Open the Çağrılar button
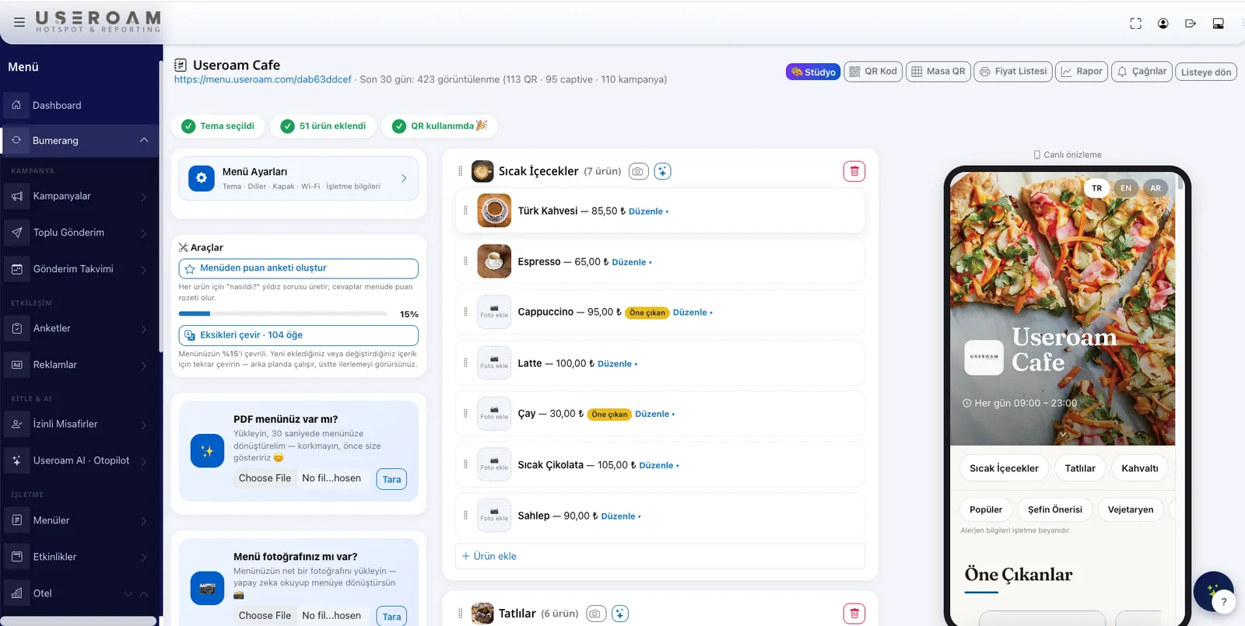Screen dimensions: 1245x626 tap(1142, 72)
